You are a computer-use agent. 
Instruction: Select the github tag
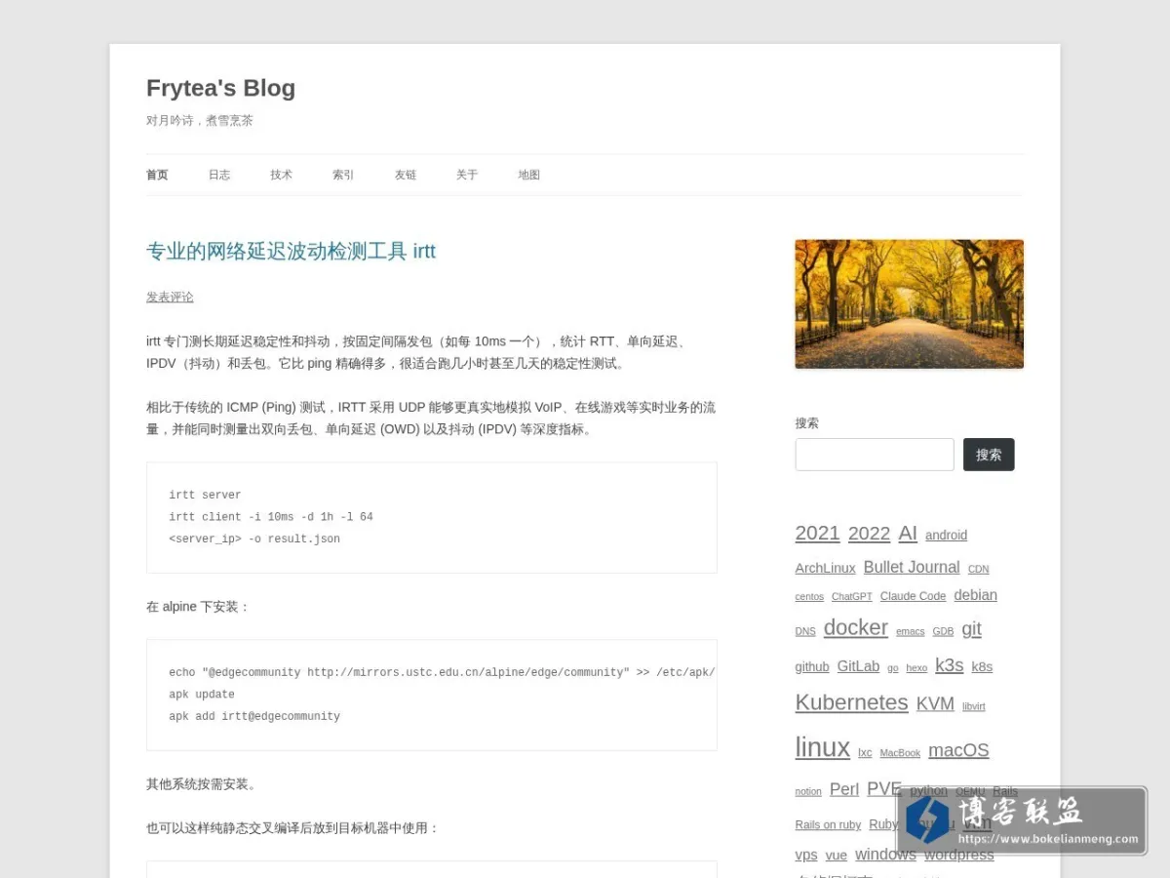click(x=812, y=667)
